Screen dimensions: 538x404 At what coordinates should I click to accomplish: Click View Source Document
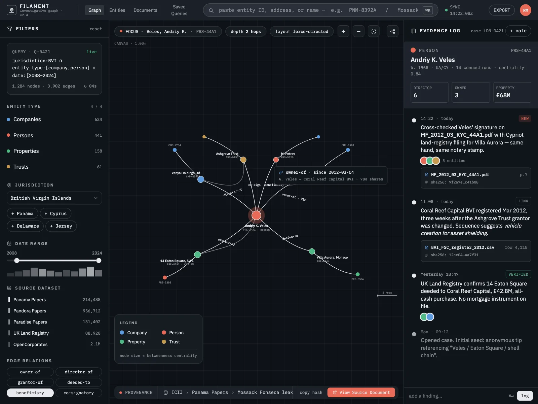pos(361,393)
